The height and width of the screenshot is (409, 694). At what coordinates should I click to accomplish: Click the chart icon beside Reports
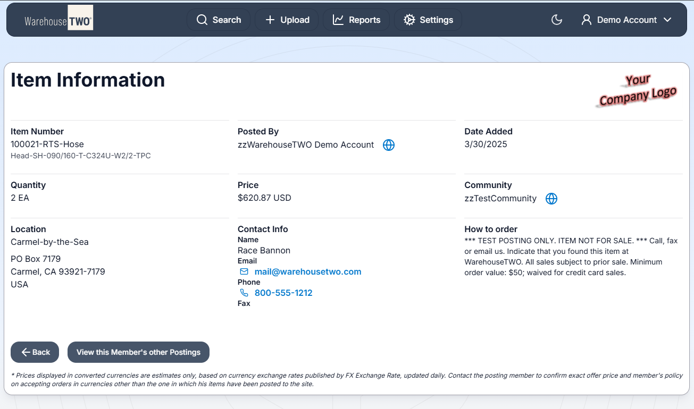338,20
